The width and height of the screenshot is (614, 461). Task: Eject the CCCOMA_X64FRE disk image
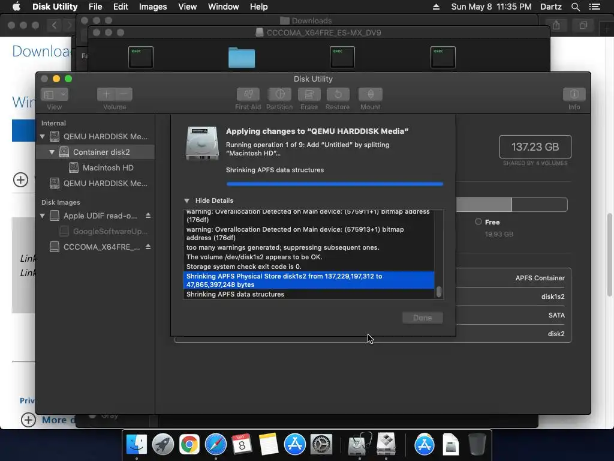[148, 247]
